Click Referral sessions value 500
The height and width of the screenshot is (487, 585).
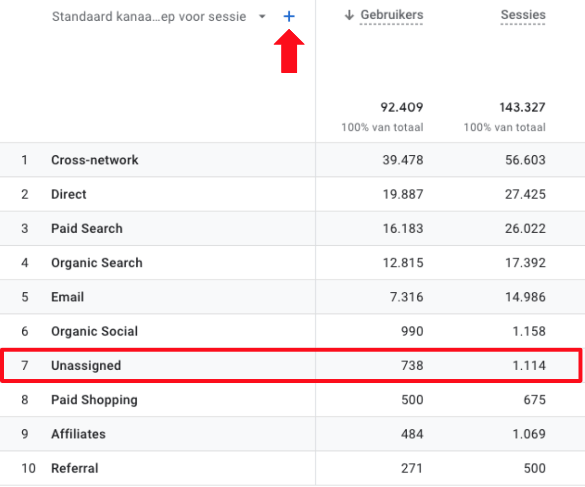pyautogui.click(x=534, y=468)
